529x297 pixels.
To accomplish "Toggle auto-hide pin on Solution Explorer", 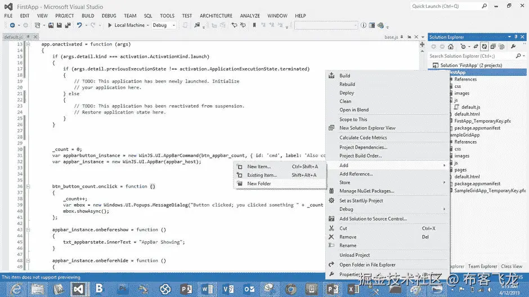I will 516,37.
